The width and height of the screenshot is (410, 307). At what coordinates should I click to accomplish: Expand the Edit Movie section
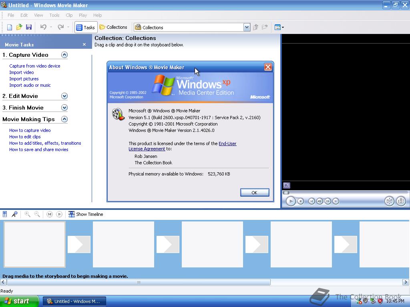[64, 96]
